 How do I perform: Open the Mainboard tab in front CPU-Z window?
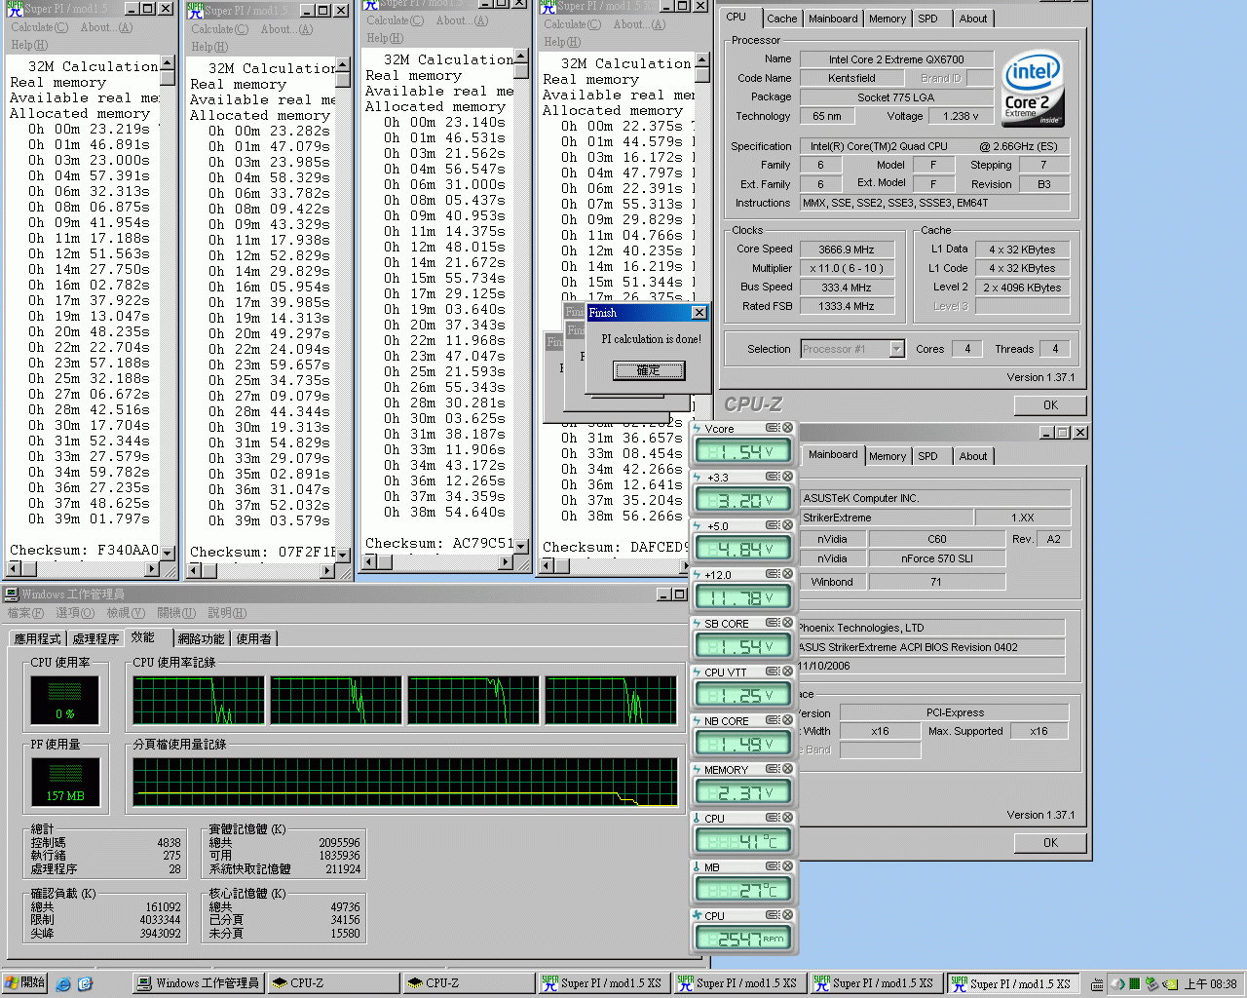coord(833,19)
